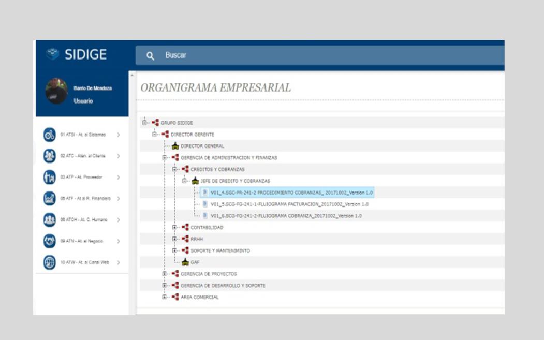Screen dimensions: 544x340
Task: Expand SOPORTE Y MANTENIMINTO node toggle
Action: click(x=174, y=250)
